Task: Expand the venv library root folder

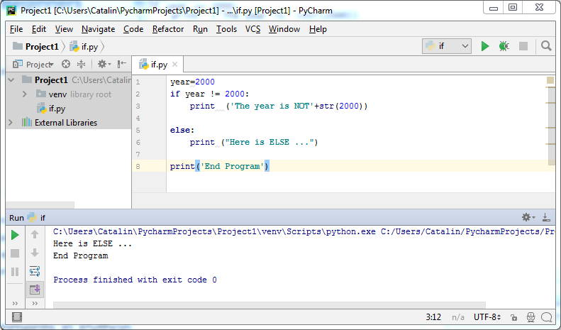Action: point(24,94)
